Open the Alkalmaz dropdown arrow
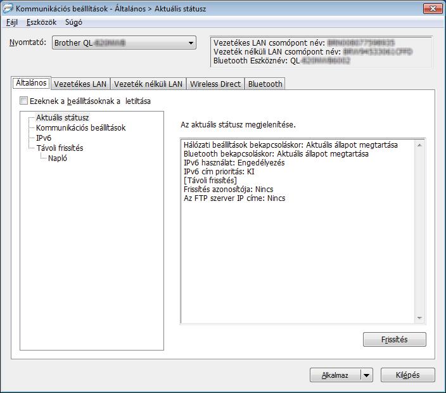The height and width of the screenshot is (393, 446). click(x=367, y=375)
